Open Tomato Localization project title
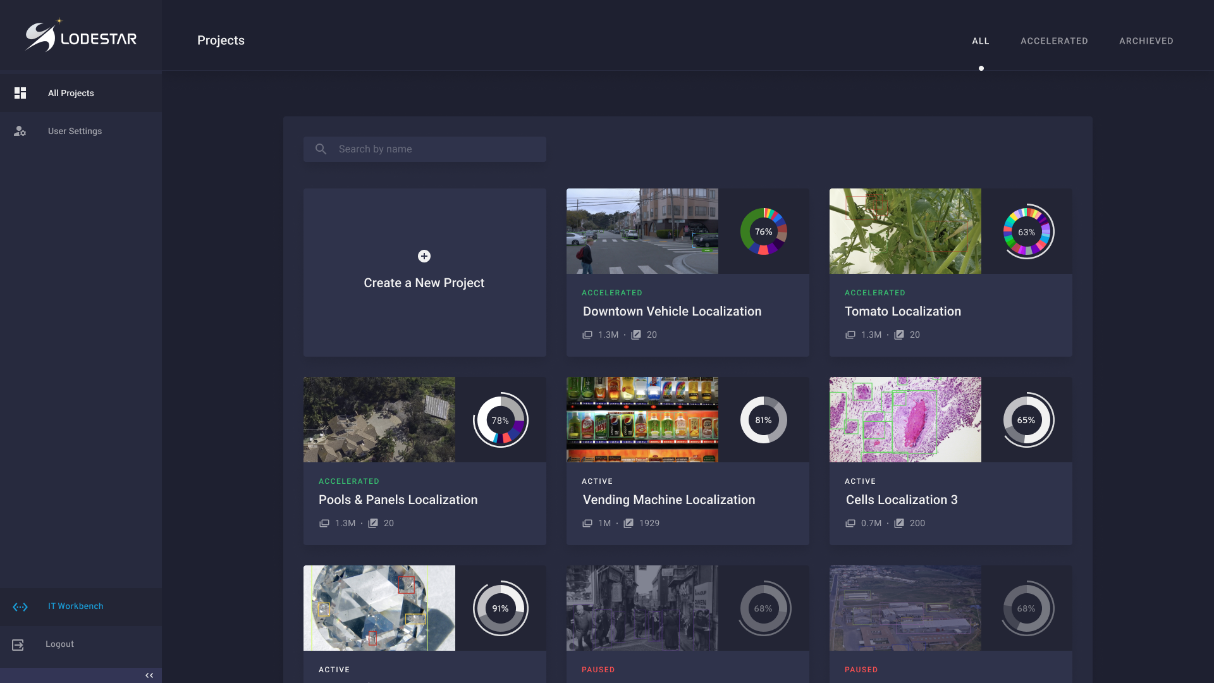 [x=902, y=311]
